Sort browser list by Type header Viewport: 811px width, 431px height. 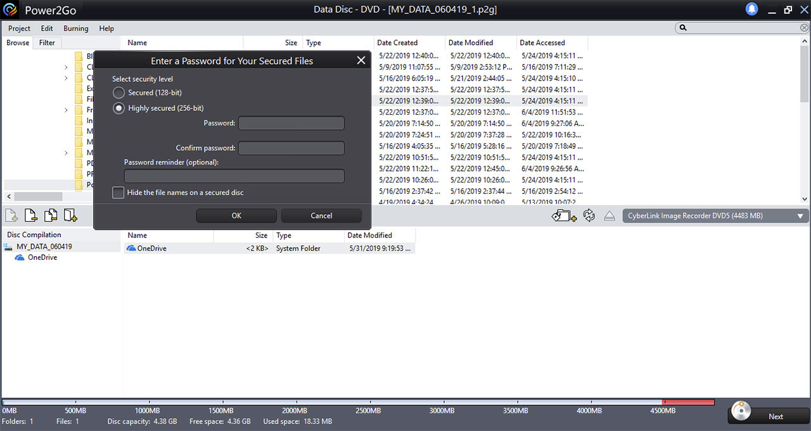[338, 42]
